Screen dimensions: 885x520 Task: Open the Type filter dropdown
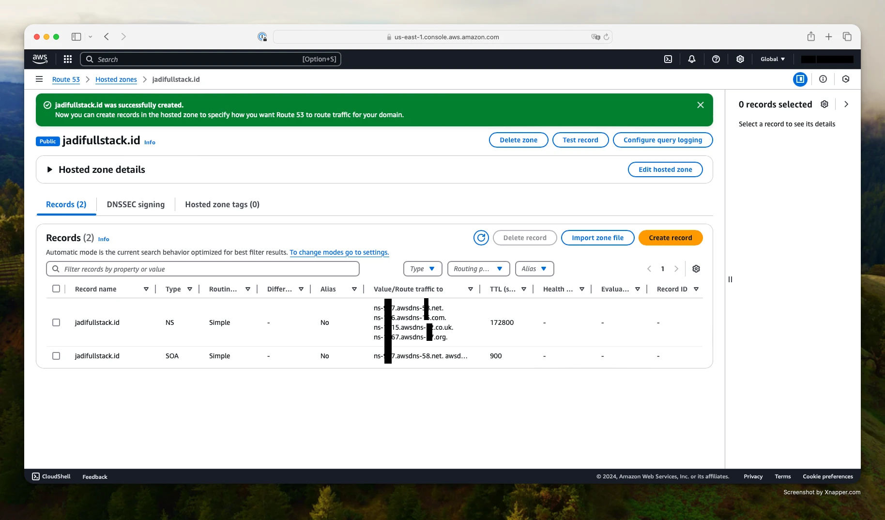(x=423, y=269)
